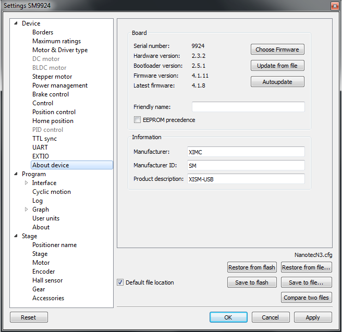342x332 pixels.
Task: Open Power management settings page
Action: (x=60, y=85)
